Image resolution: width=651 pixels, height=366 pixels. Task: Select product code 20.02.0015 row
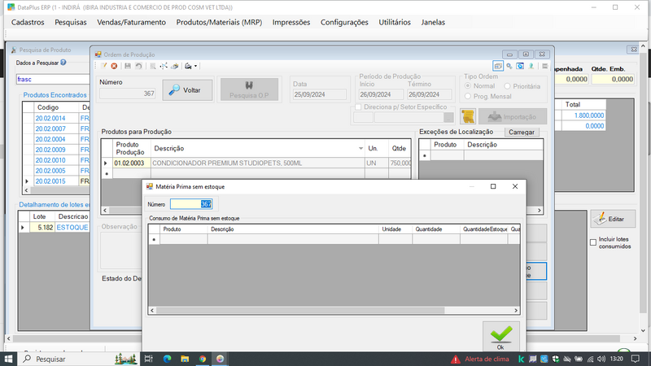(x=50, y=181)
